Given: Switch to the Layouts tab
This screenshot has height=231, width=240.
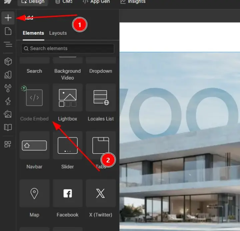Looking at the screenshot, I should point(58,33).
